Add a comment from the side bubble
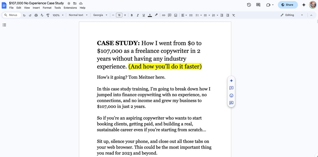 [x=231, y=88]
